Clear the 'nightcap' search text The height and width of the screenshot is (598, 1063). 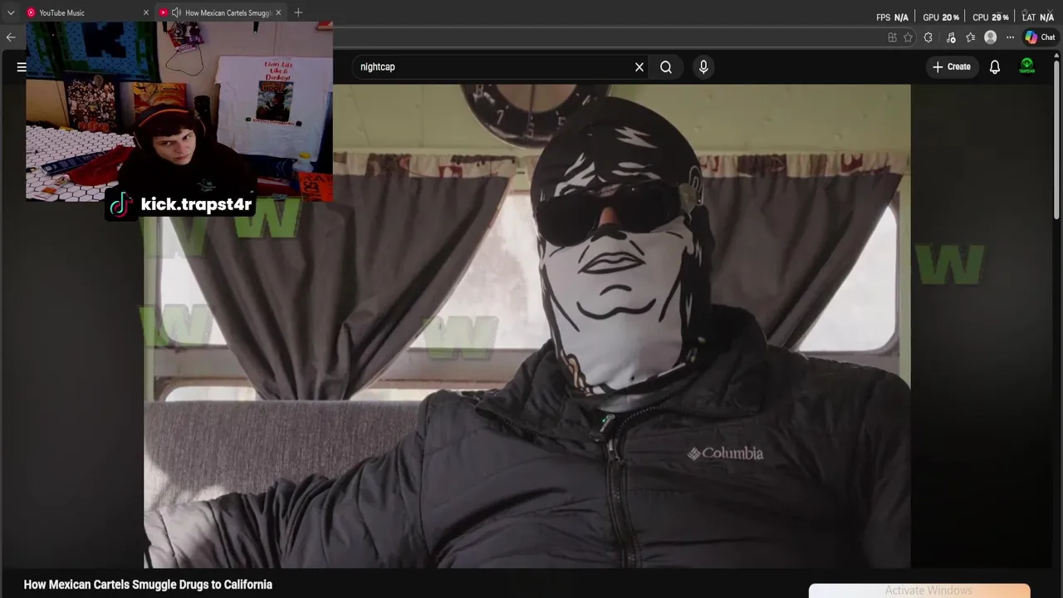tap(639, 67)
